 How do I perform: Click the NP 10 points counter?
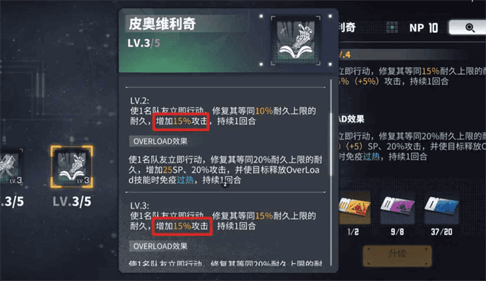coord(424,28)
